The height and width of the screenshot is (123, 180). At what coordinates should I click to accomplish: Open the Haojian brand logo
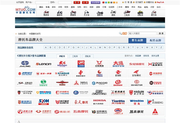[x=25, y=102]
